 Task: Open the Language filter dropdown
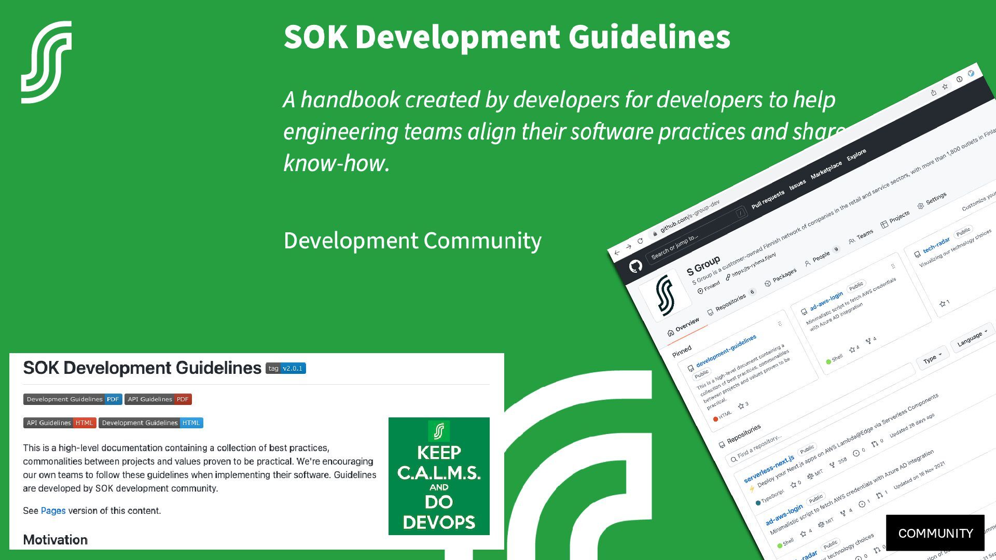(971, 338)
